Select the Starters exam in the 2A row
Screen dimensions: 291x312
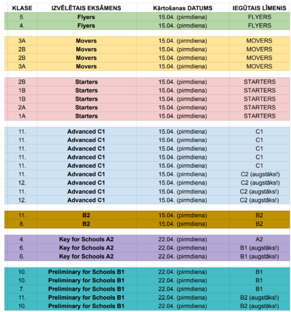(86, 107)
